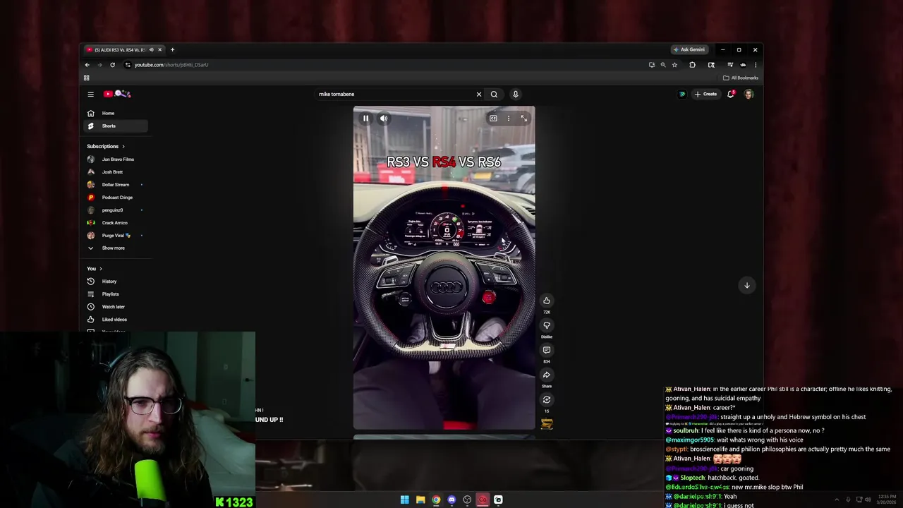Open the comments for this Short

coord(547,350)
